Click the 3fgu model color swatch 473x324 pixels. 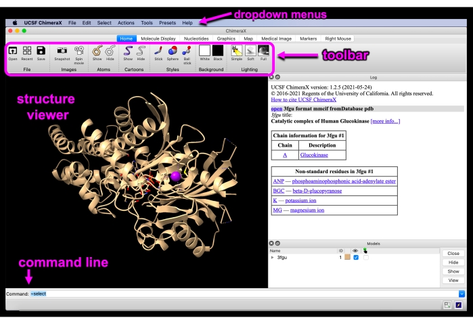347,257
